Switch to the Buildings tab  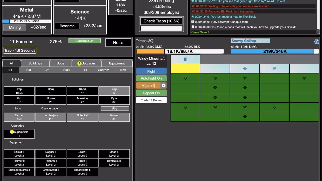(x=35, y=63)
